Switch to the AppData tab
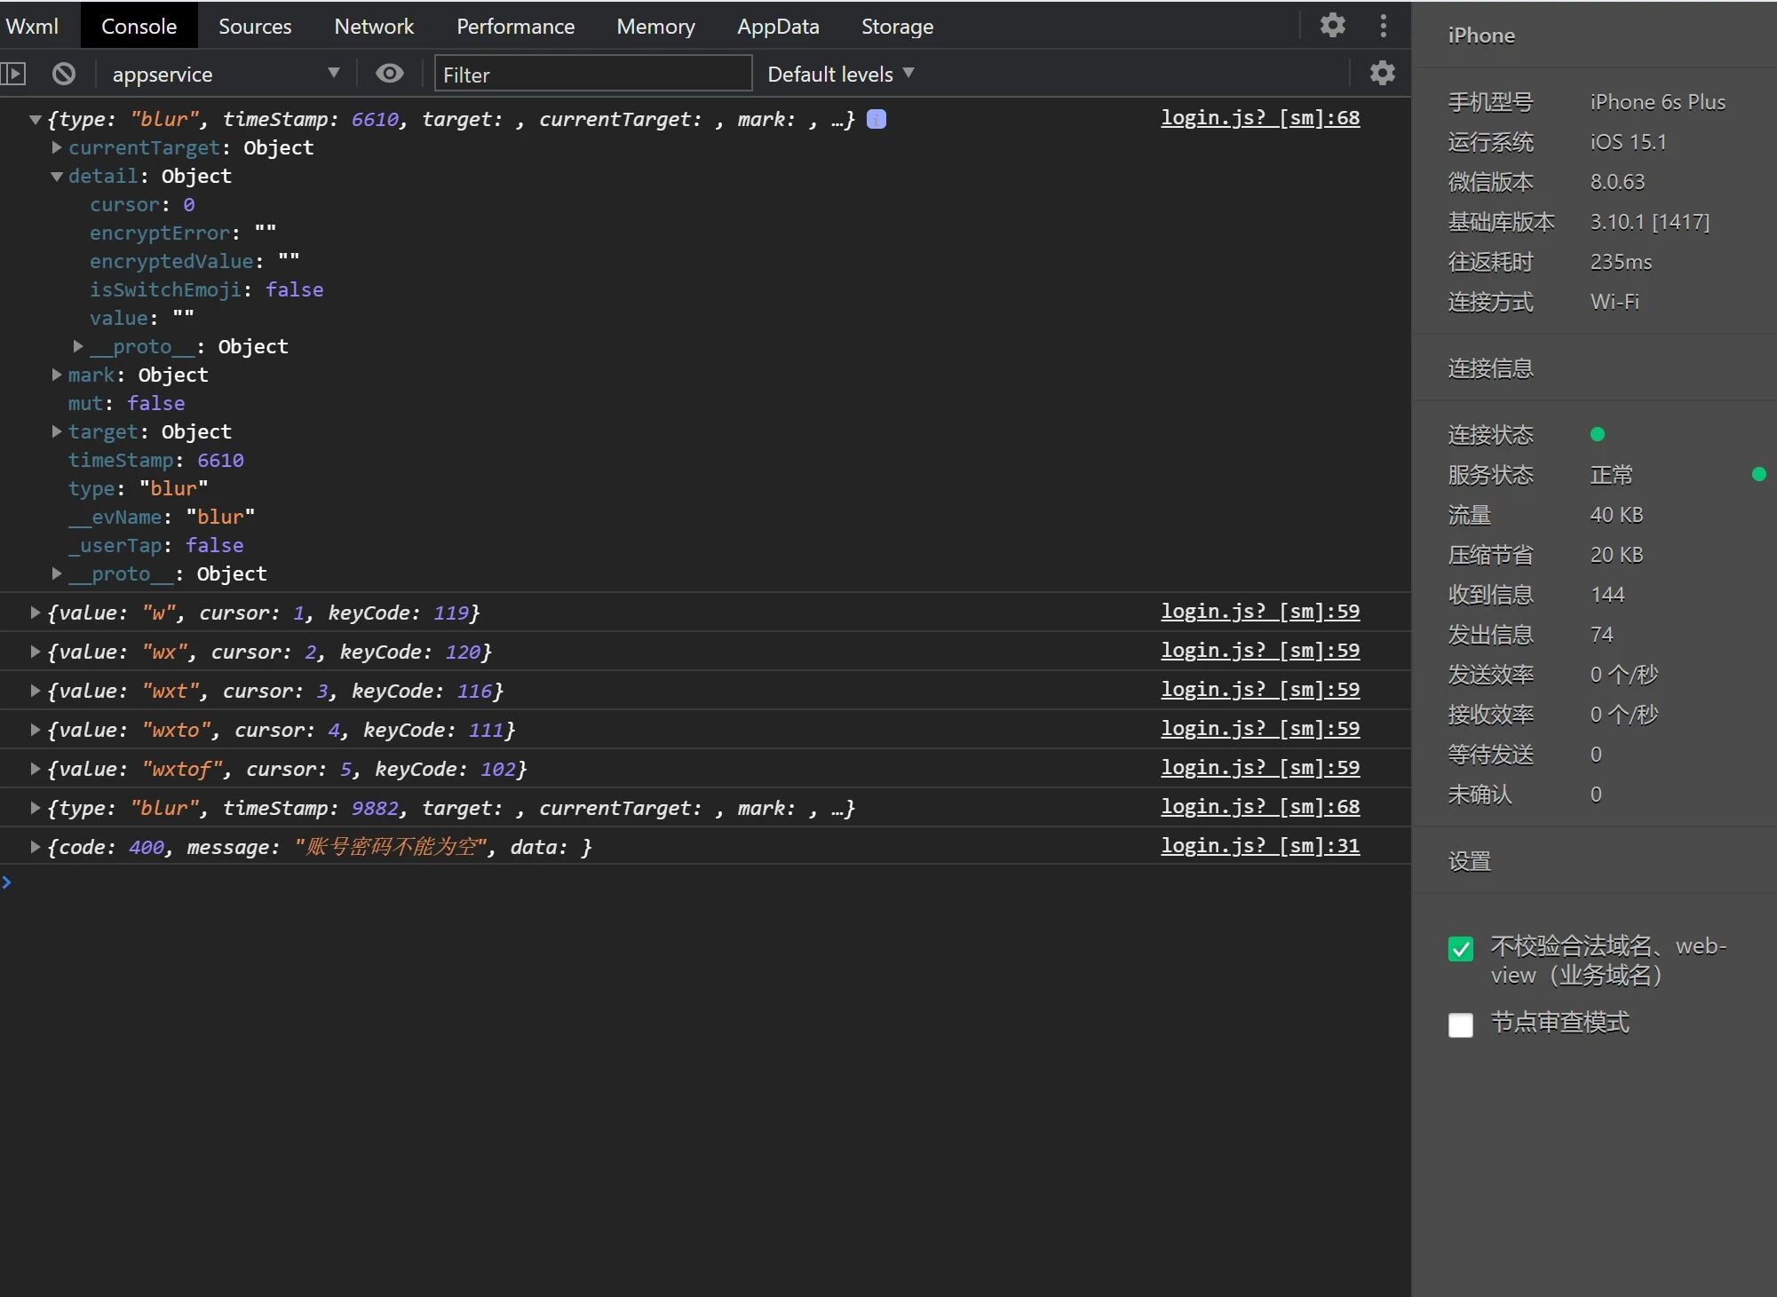Screen dimensions: 1777x1297 click(778, 27)
